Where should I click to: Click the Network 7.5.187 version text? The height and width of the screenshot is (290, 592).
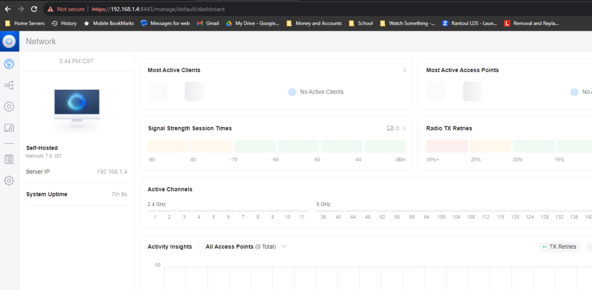pos(44,156)
